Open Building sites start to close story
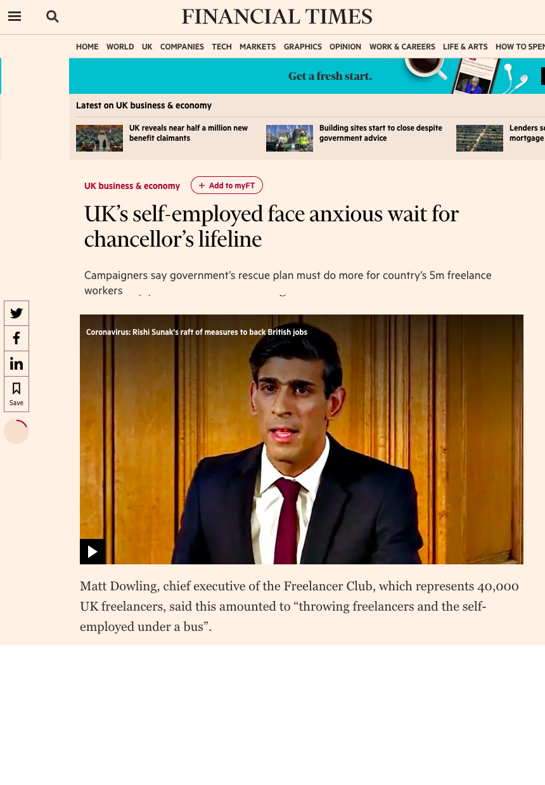This screenshot has width=545, height=785. (381, 133)
